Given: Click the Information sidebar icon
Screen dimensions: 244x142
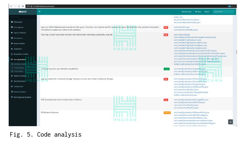Looking at the screenshot, I should tap(12, 22).
